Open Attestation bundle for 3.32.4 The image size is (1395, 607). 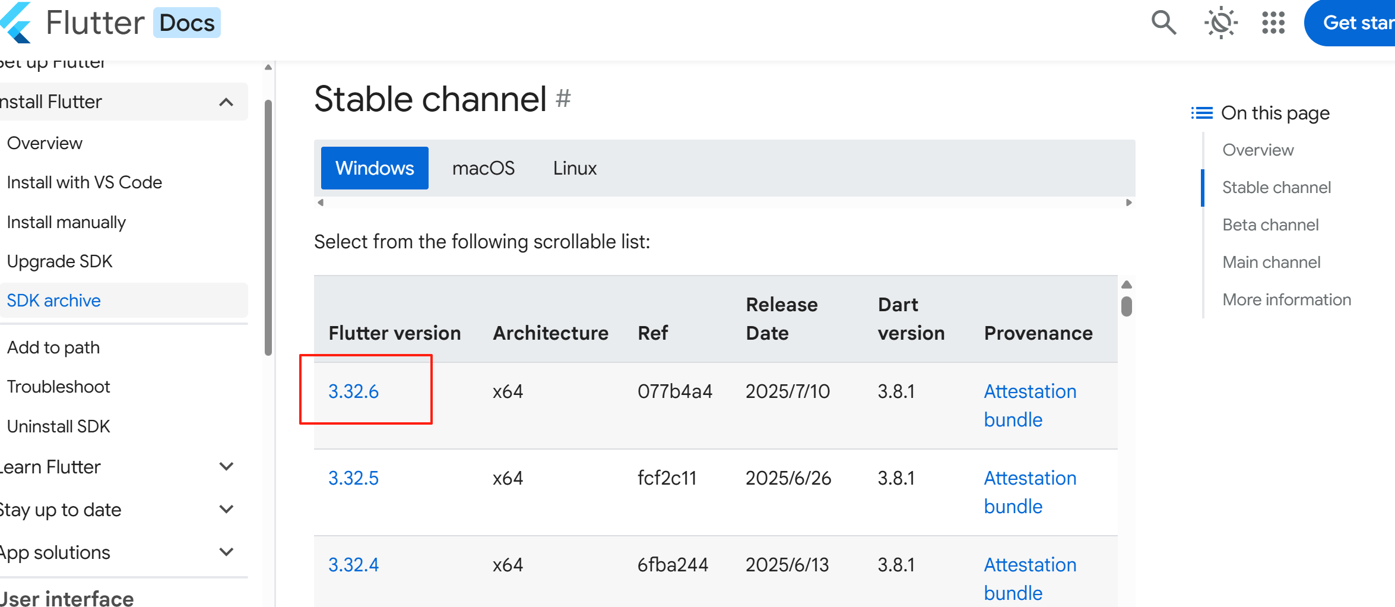[x=1030, y=579]
